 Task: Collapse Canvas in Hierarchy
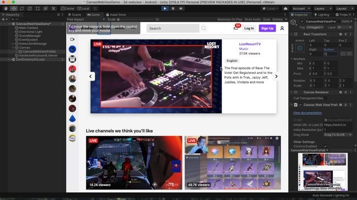(13, 48)
